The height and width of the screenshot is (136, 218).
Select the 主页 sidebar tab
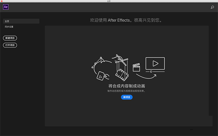pos(21,21)
